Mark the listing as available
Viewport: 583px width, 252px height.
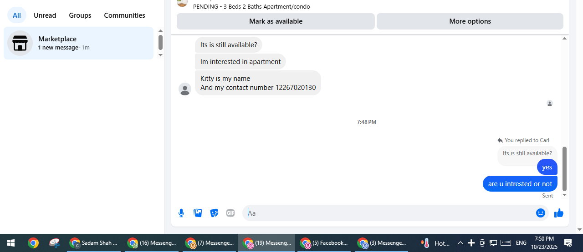[276, 21]
